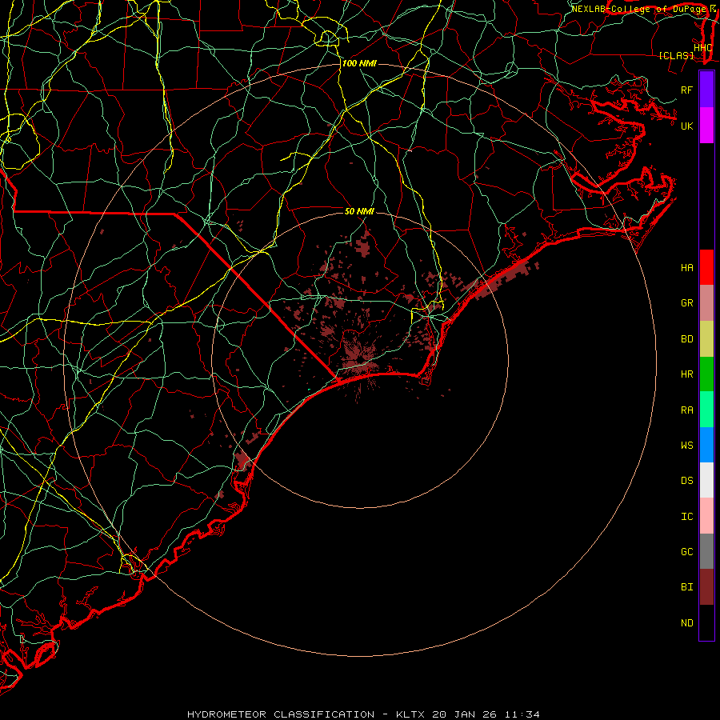This screenshot has height=720, width=720.
Task: Click the IC light pink legend swatch
Action: click(x=706, y=516)
